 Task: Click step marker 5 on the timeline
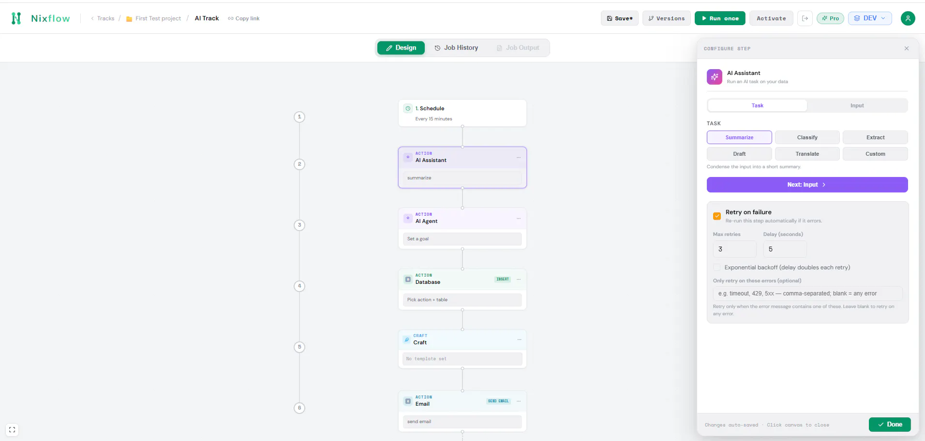pos(299,347)
